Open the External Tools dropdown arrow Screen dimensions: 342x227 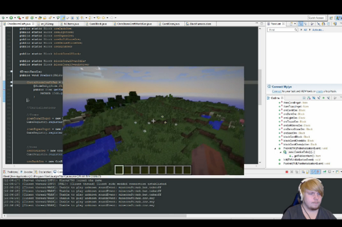(x=23, y=18)
